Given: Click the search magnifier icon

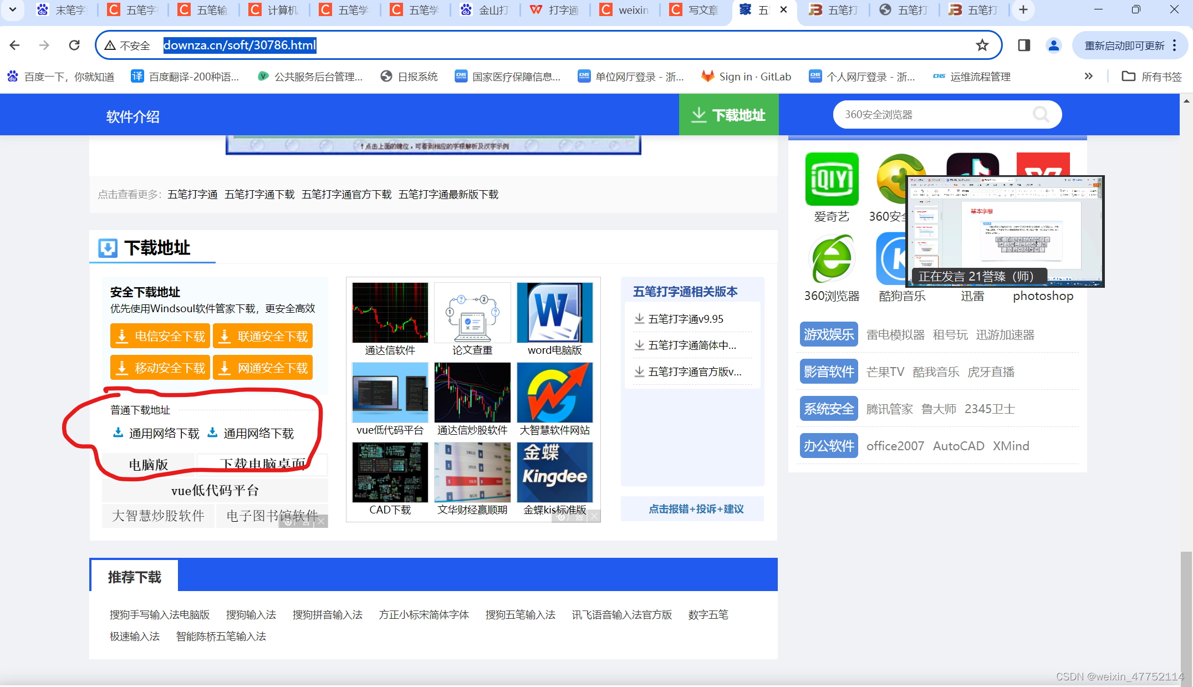Looking at the screenshot, I should (1041, 115).
